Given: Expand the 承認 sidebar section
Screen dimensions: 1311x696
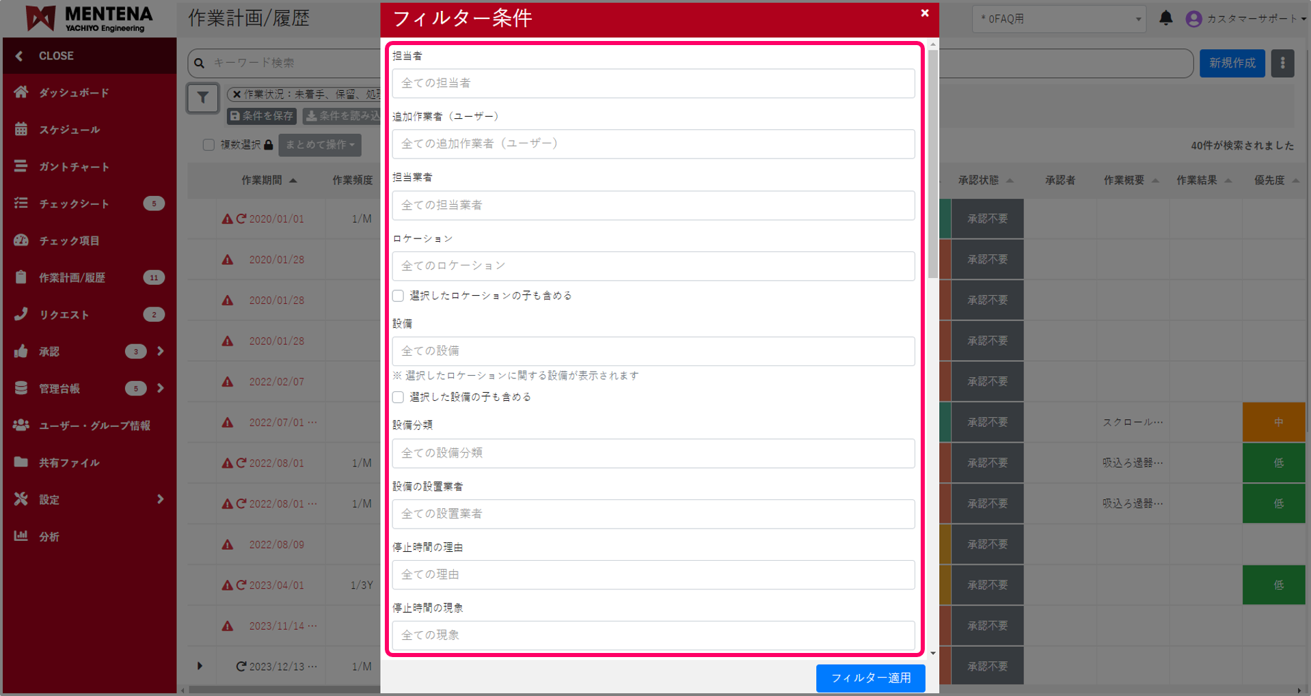Looking at the screenshot, I should coord(160,351).
